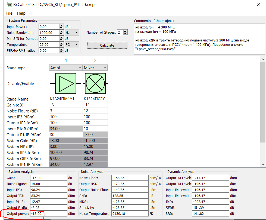Select stage name cell К1324ПМ1У1
The width and height of the screenshot is (266, 220).
[66, 99]
